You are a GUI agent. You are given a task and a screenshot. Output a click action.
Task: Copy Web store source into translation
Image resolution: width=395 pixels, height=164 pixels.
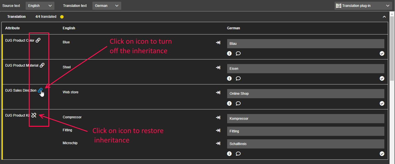(218, 92)
